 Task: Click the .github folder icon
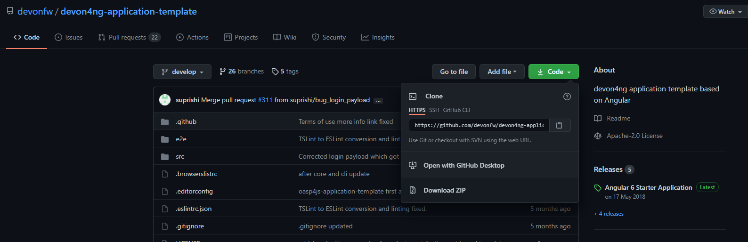pos(165,122)
